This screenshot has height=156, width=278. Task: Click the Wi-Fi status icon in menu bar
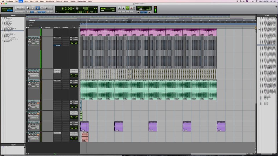click(256, 1)
